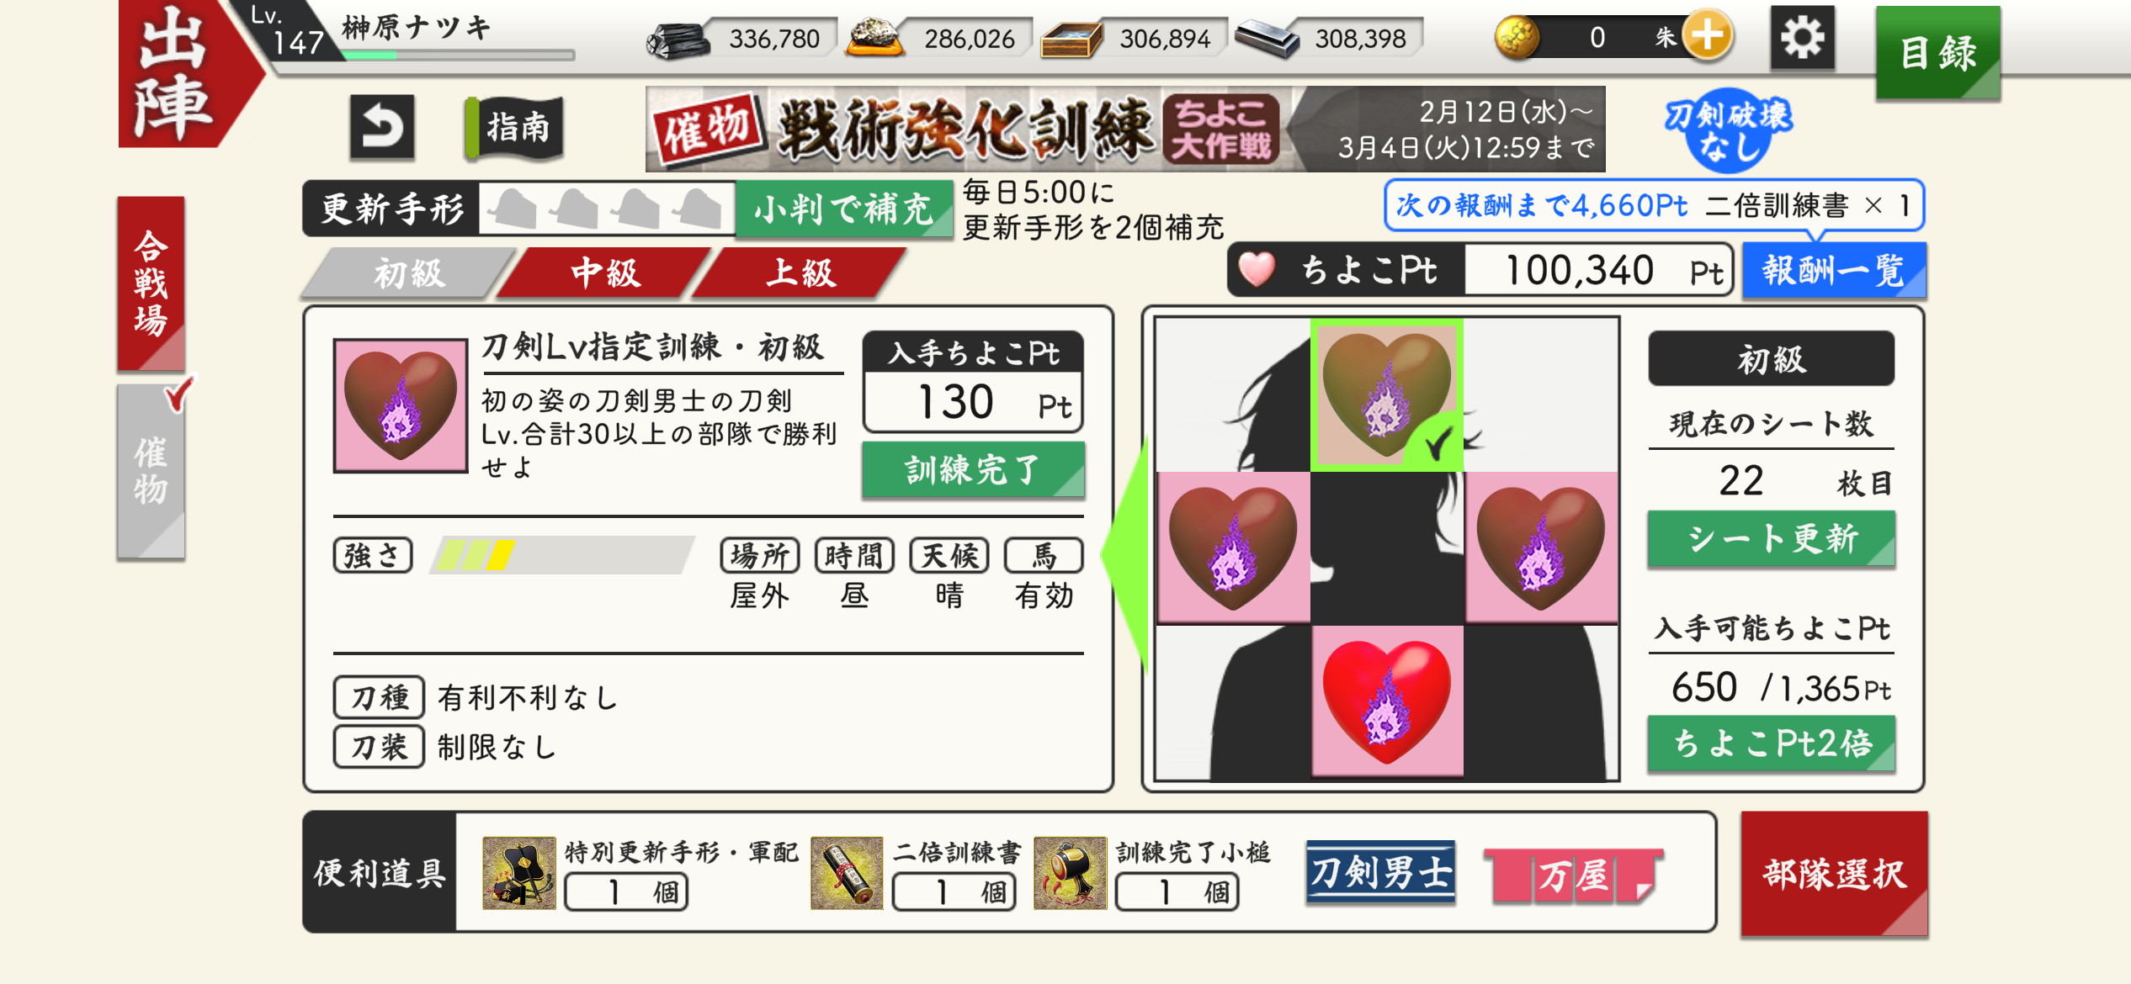Tap the gold plus koban add icon
This screenshot has width=2131, height=984.
[x=1708, y=37]
